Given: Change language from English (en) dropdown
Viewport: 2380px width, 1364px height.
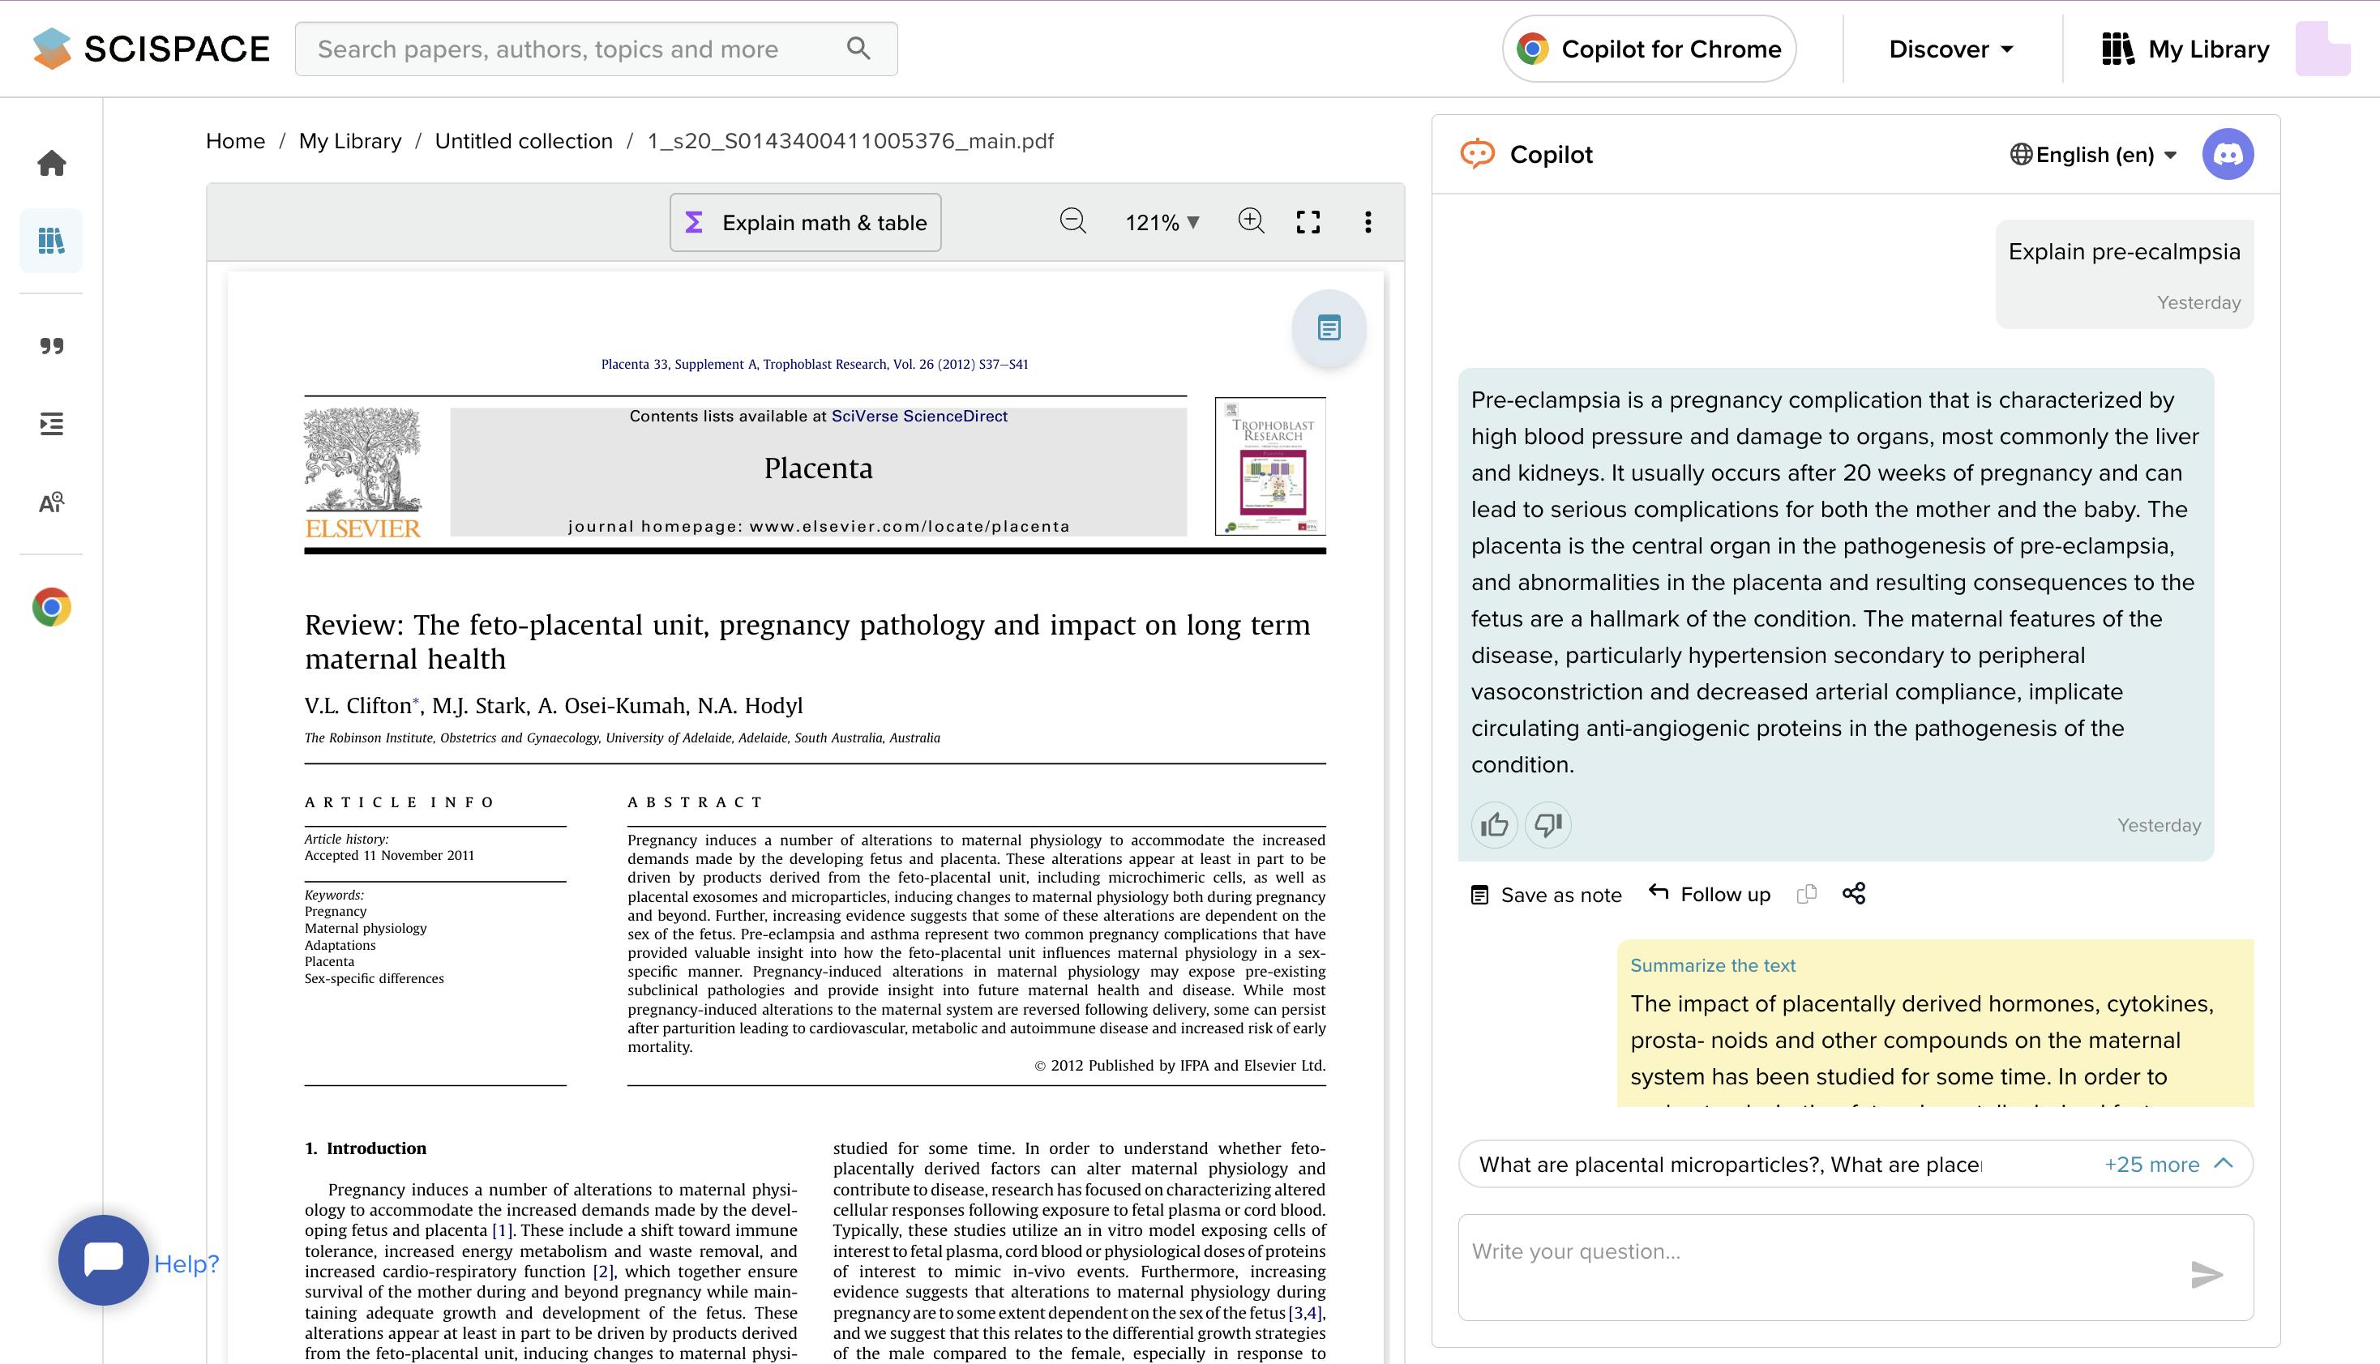Looking at the screenshot, I should tap(2093, 155).
